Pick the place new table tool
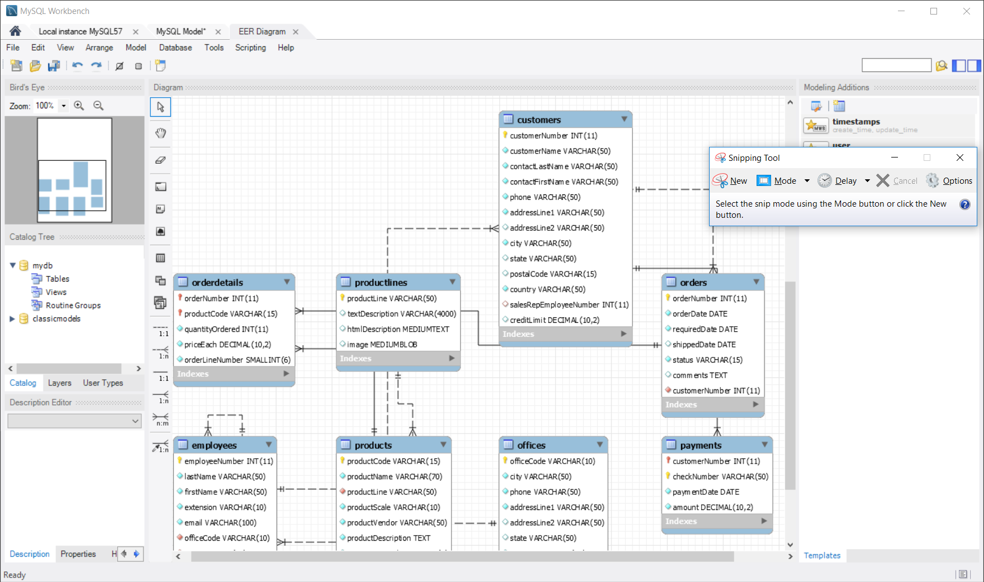Viewport: 984px width, 582px height. pyautogui.click(x=160, y=258)
